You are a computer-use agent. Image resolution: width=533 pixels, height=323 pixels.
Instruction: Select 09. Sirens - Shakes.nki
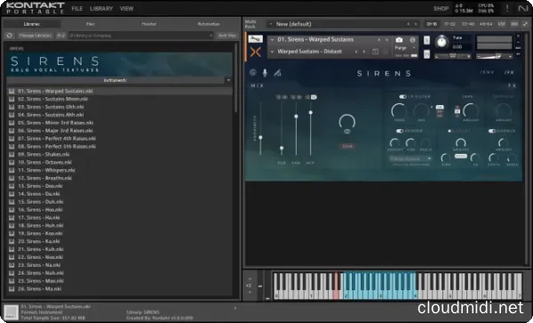119,154
